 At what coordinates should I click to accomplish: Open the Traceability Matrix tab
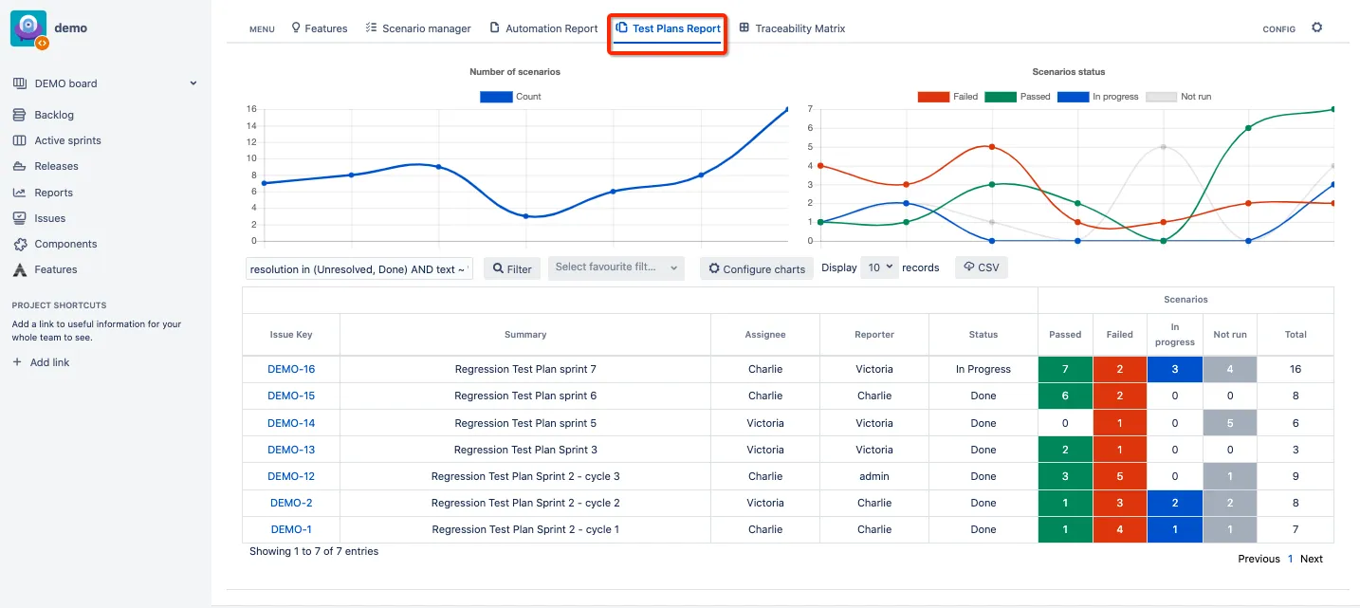tap(792, 28)
